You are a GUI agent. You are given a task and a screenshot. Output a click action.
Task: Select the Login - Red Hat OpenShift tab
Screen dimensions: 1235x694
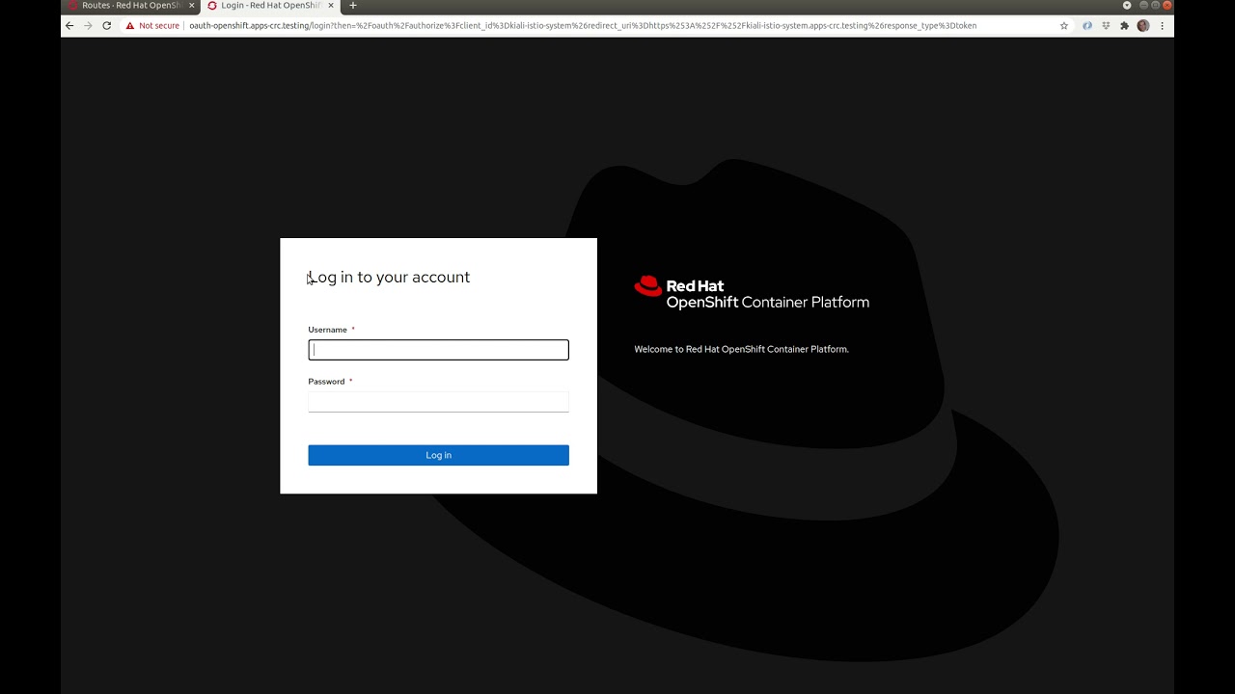coord(269,6)
